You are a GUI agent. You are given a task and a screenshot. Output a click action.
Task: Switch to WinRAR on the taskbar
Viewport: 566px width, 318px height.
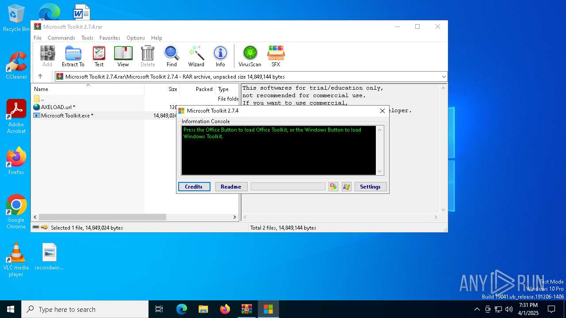pyautogui.click(x=246, y=309)
